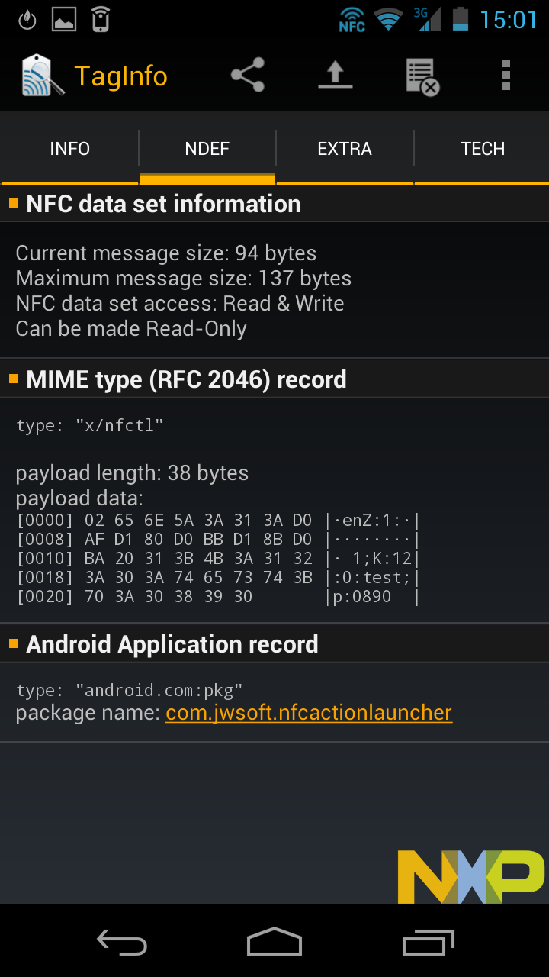The width and height of the screenshot is (549, 977).
Task: Collapse the Android Application record header
Action: (172, 644)
